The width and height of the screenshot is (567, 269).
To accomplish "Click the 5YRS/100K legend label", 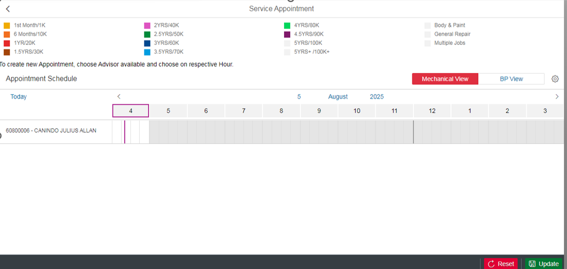I will pos(308,43).
